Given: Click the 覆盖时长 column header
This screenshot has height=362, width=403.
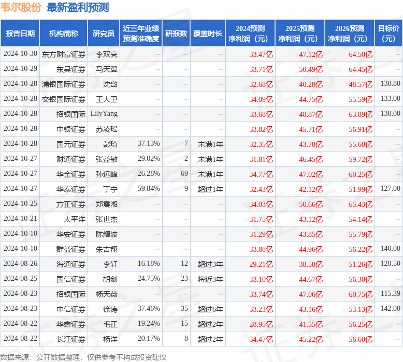Looking at the screenshot, I should [x=208, y=33].
